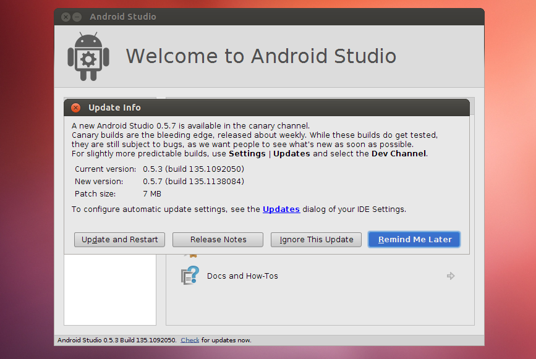
Task: Close the Android Studio window
Action: [x=66, y=17]
